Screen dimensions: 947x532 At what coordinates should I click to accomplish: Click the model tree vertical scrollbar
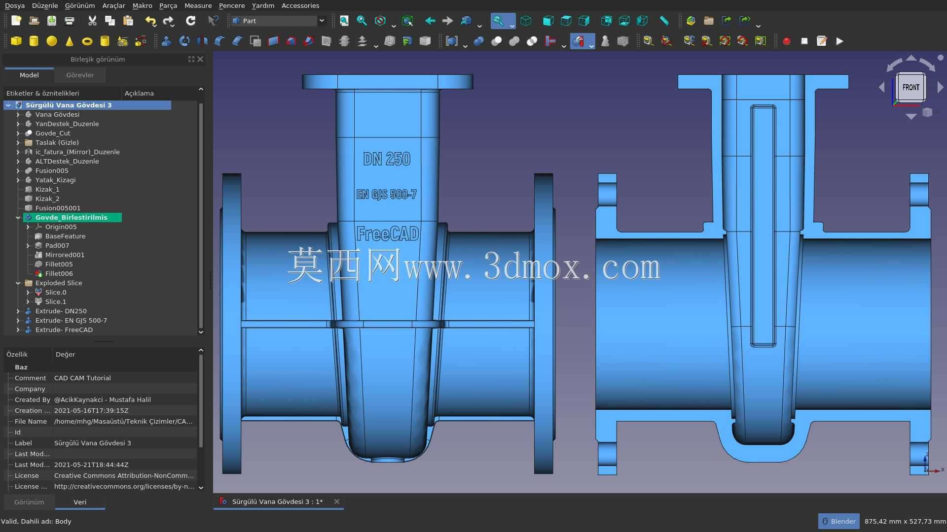pyautogui.click(x=201, y=215)
